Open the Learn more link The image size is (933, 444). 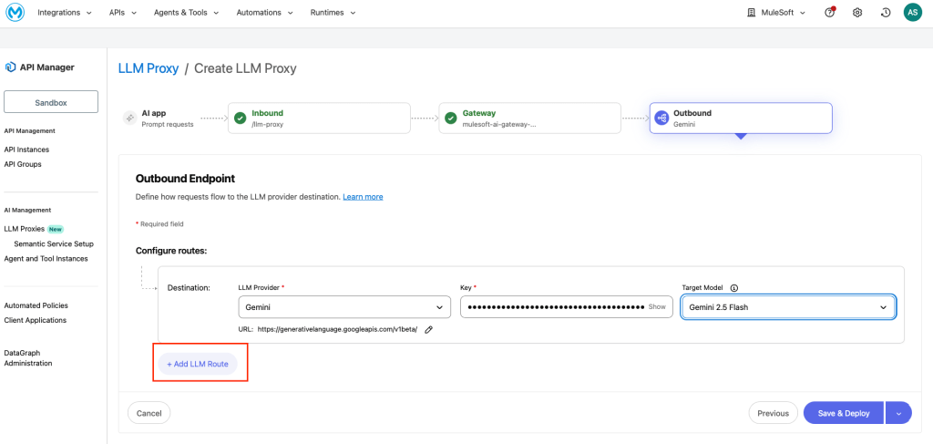[x=363, y=197]
